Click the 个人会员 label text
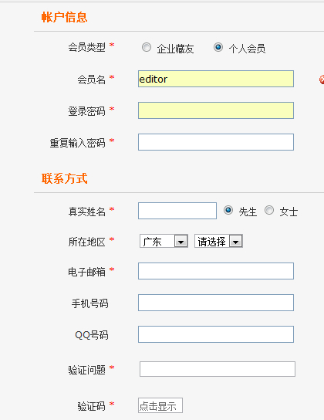The height and width of the screenshot is (420, 324). click(247, 49)
